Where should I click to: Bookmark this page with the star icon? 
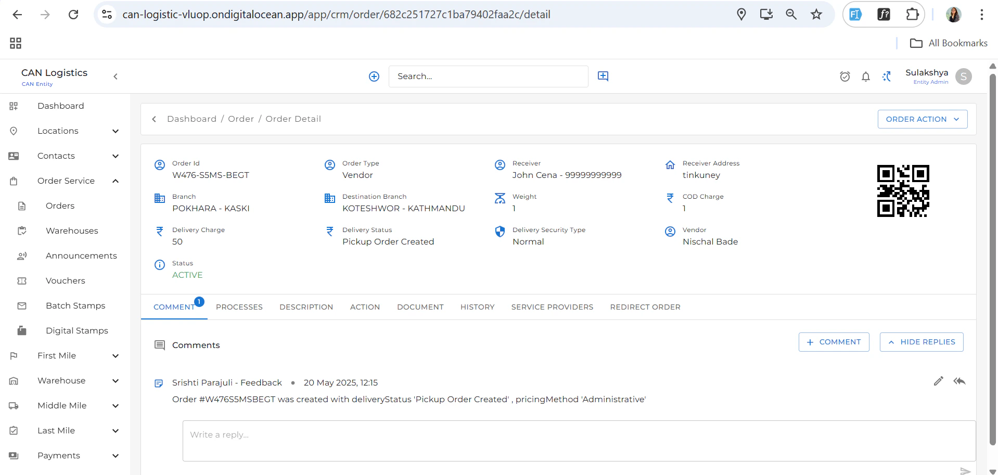point(816,15)
